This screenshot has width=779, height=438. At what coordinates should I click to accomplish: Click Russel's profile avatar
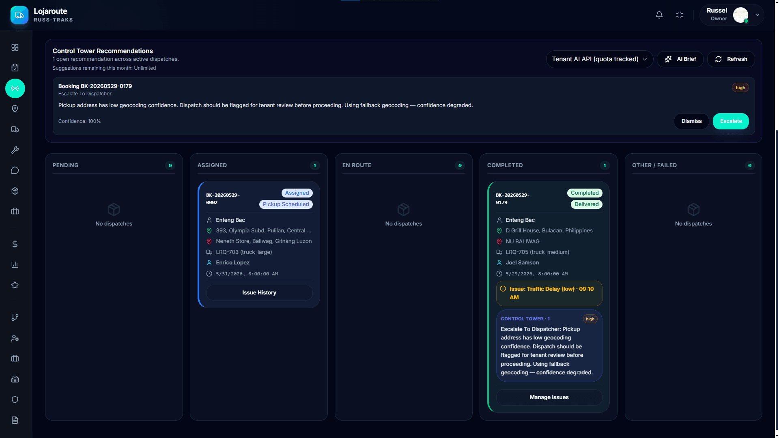[x=740, y=15]
